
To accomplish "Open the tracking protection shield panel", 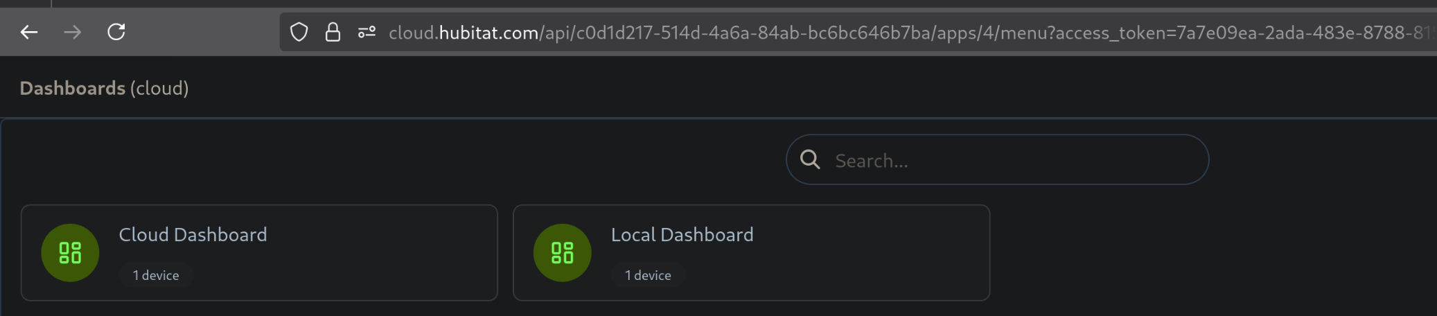I will coord(299,32).
